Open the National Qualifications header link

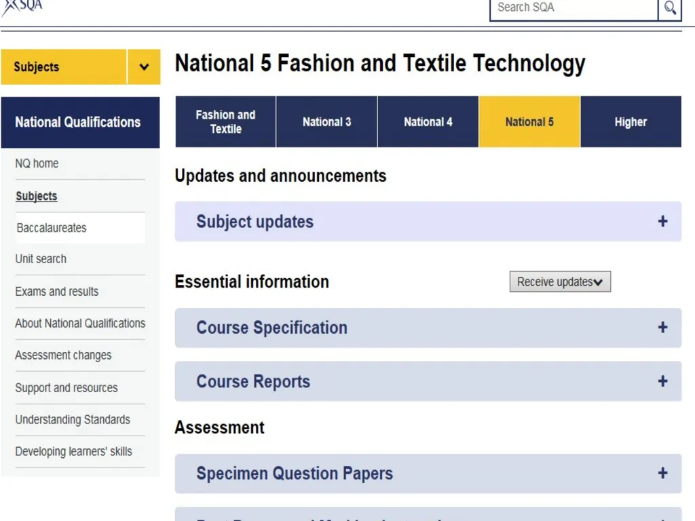80,122
